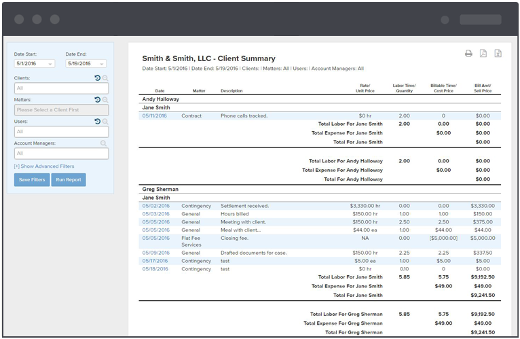Click the Billable Time/Cost Price header
The image size is (520, 339).
click(443, 88)
